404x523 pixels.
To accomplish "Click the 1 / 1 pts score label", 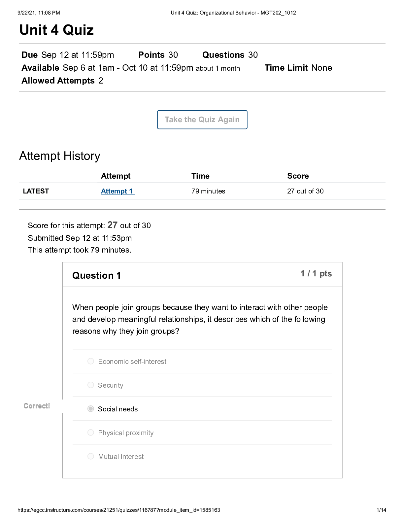I will (316, 274).
